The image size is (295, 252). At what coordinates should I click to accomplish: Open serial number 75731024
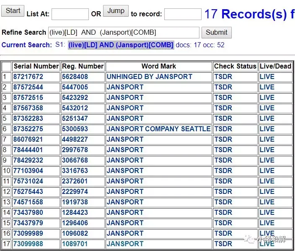(28, 181)
